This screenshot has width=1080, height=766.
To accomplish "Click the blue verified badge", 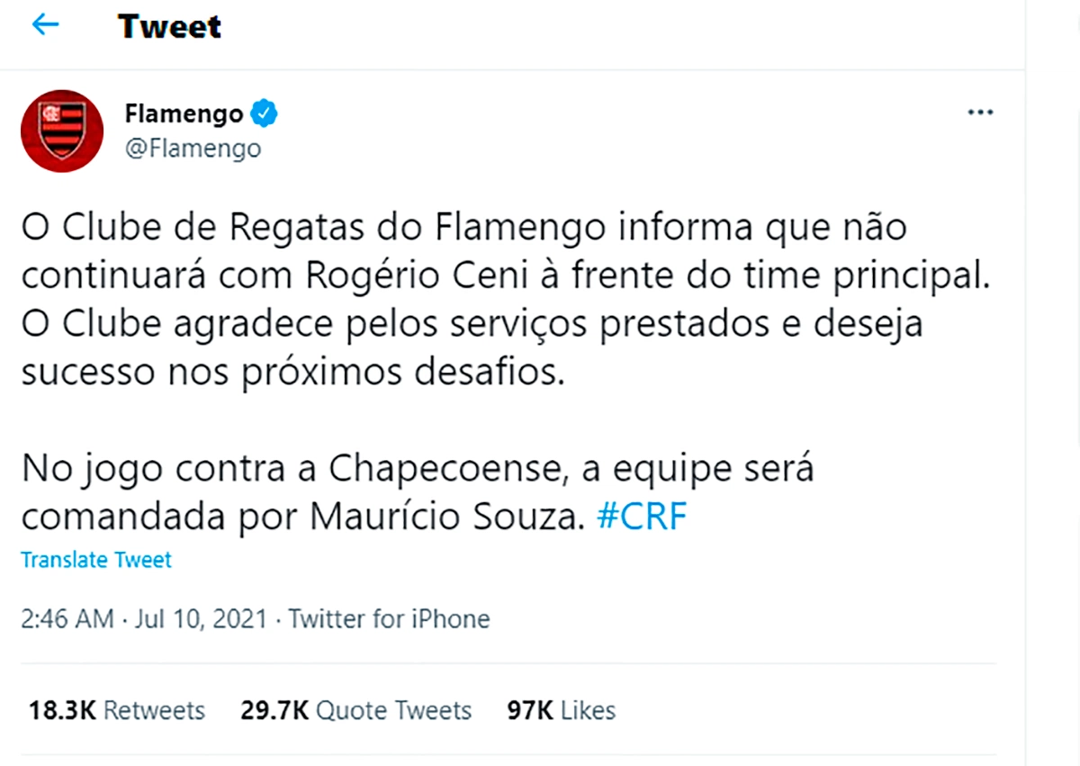I will click(265, 114).
